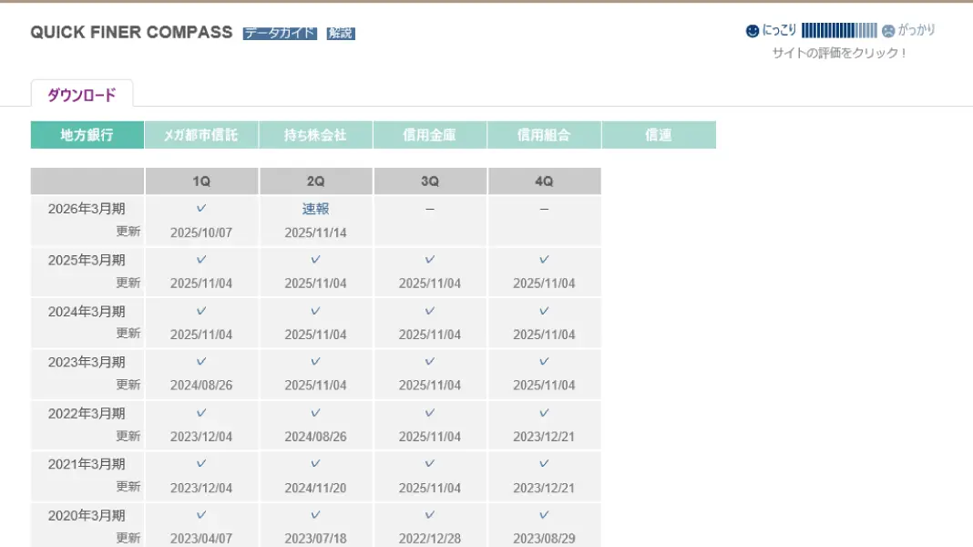973x547 pixels.
Task: Click the サイトの評価をクリック！ text
Action: [839, 54]
